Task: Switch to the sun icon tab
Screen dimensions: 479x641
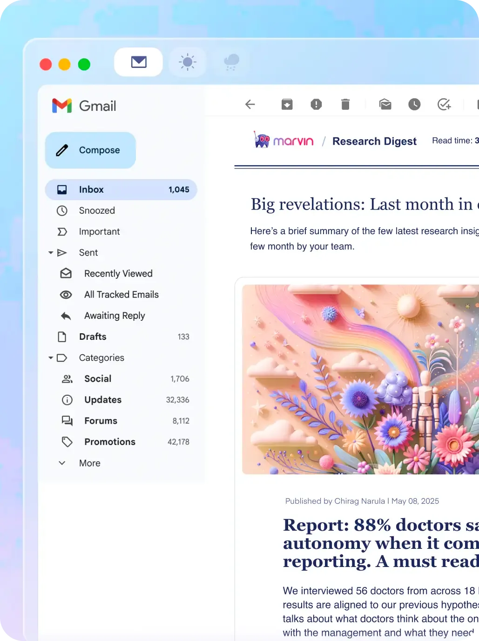Action: 188,62
